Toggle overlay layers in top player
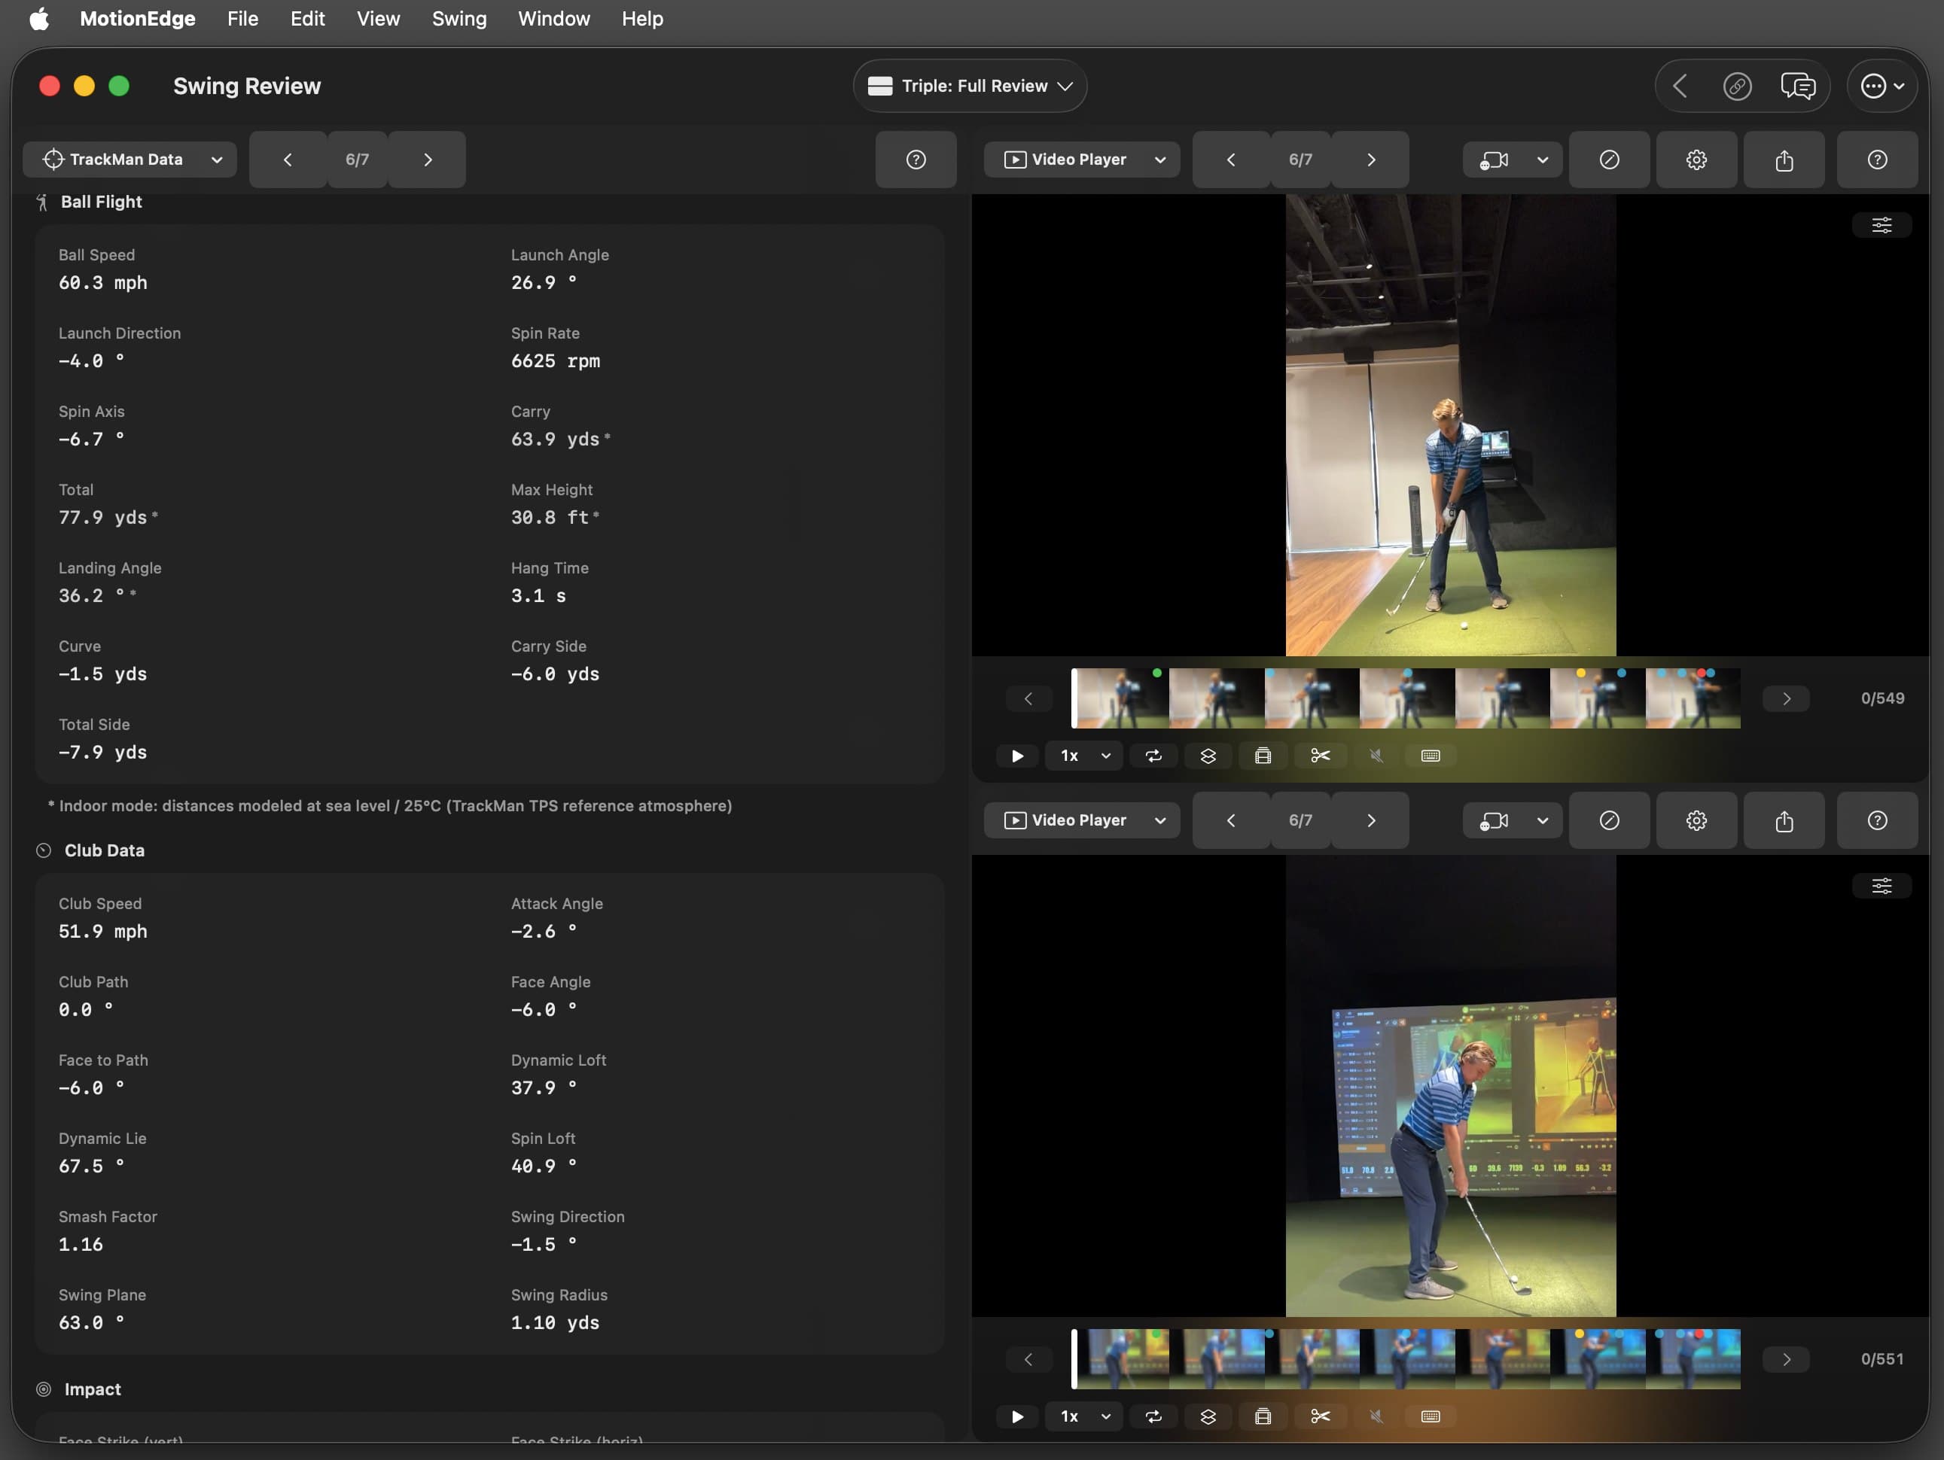1944x1460 pixels. pyautogui.click(x=1208, y=756)
